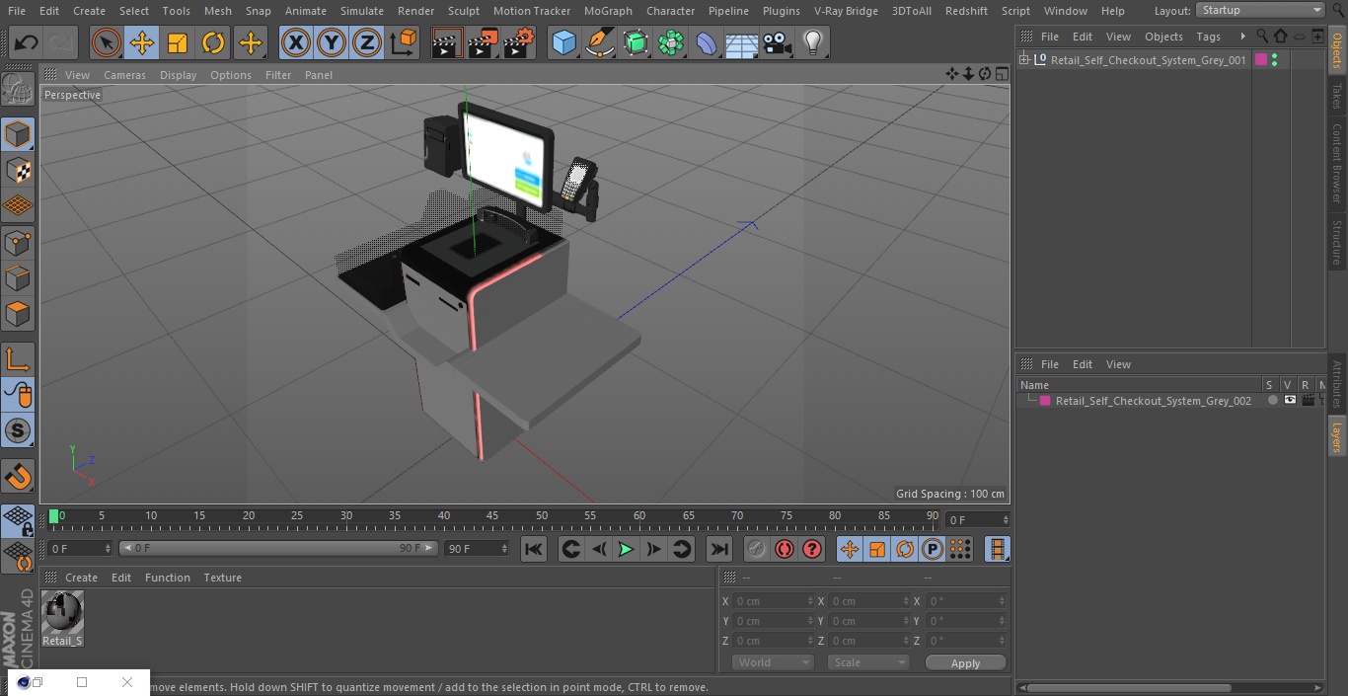1348x696 pixels.
Task: Click Make Editable icon
Action: (18, 89)
